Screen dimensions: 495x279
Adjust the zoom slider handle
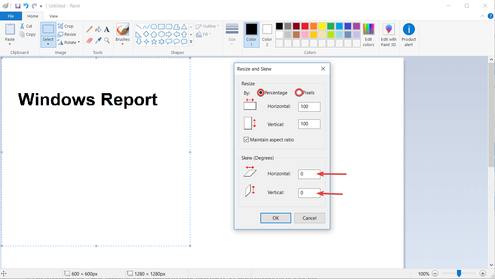click(x=459, y=274)
